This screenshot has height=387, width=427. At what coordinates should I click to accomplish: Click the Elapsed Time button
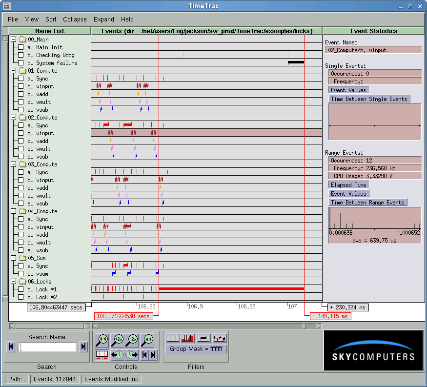348,184
